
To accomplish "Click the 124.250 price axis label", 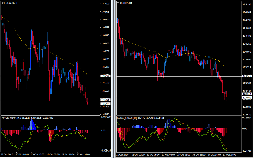I will (247, 44).
